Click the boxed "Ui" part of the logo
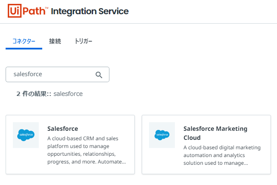 [15, 11]
